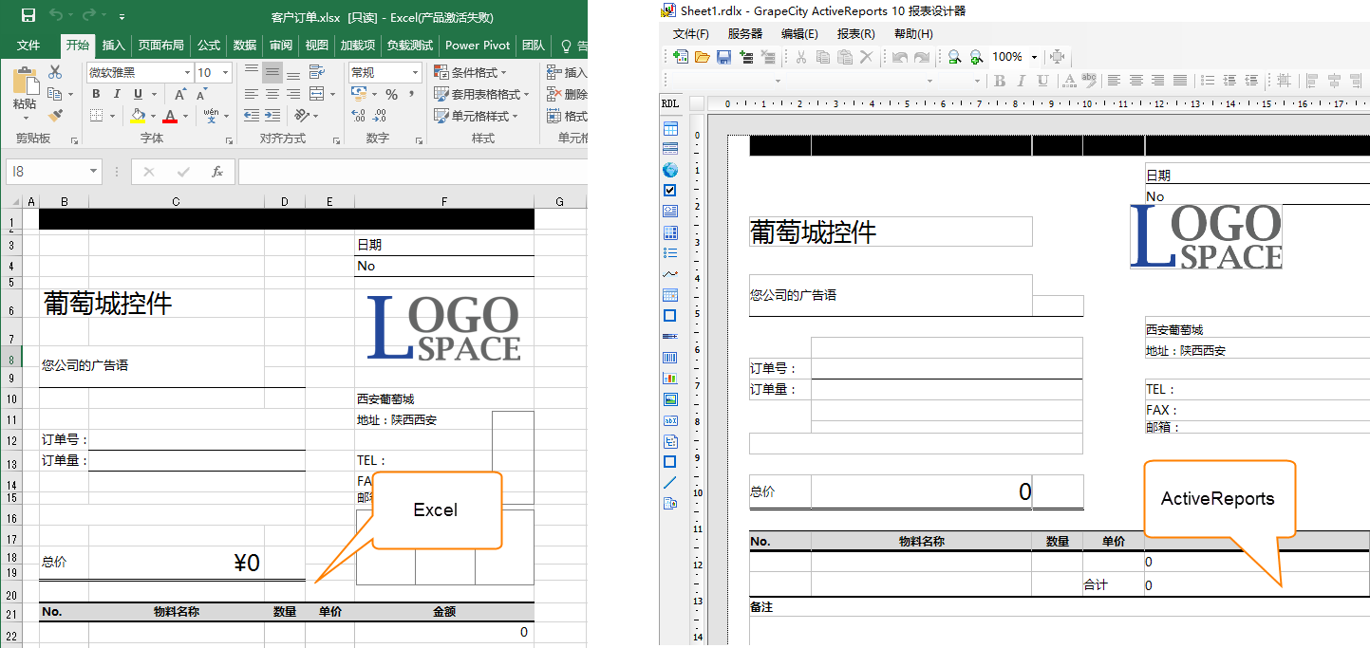This screenshot has height=648, width=1370.
Task: Select Sparkline control in ActiveReports toolbox
Action: coord(670,274)
